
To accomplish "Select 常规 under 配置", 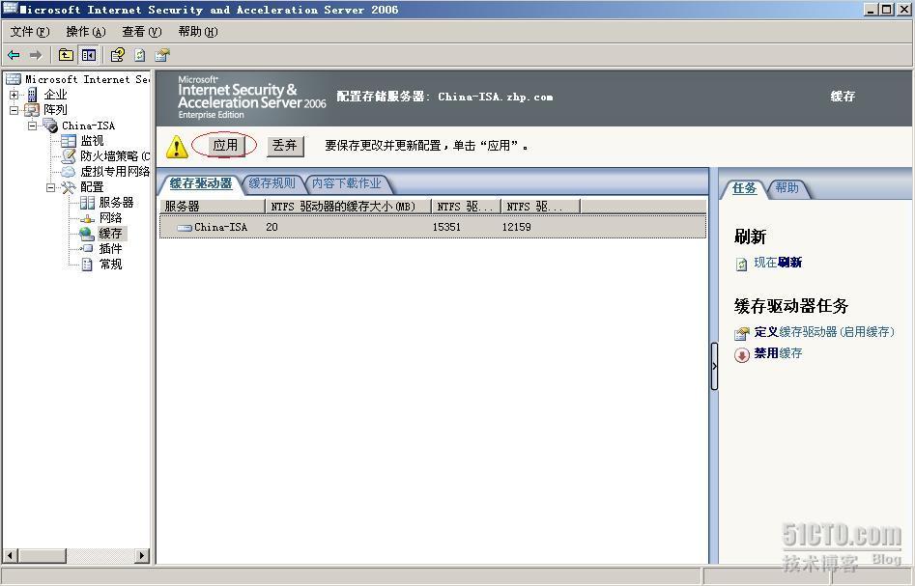I will pos(110,265).
